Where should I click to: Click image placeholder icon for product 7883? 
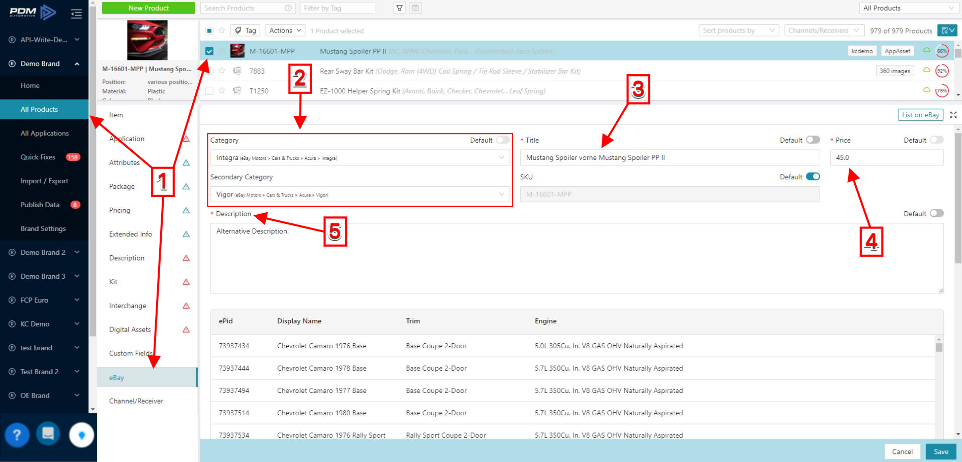click(x=237, y=71)
